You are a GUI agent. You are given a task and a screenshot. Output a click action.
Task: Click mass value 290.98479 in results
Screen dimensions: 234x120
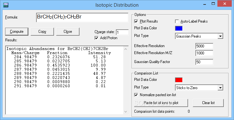25,82
